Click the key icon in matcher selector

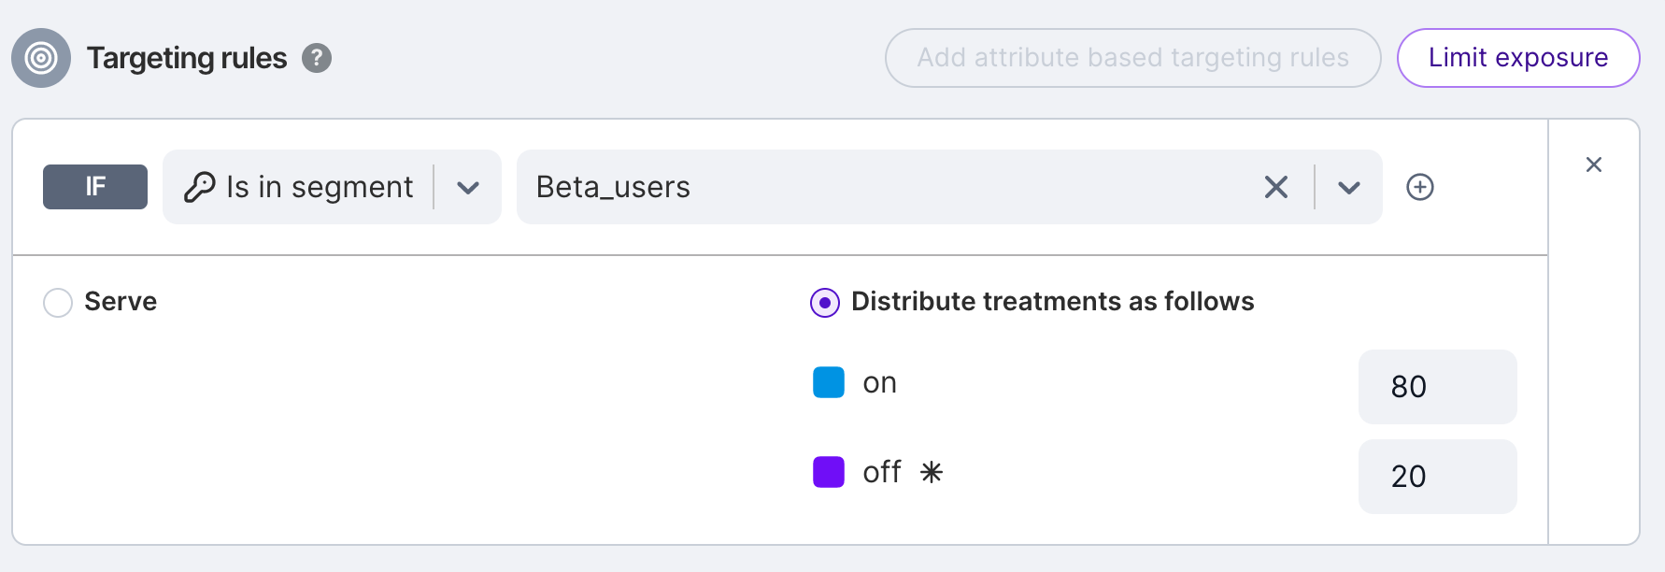tap(199, 187)
